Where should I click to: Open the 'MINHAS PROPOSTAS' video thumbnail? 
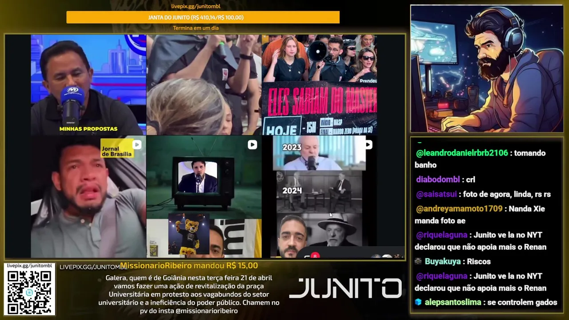(x=88, y=84)
